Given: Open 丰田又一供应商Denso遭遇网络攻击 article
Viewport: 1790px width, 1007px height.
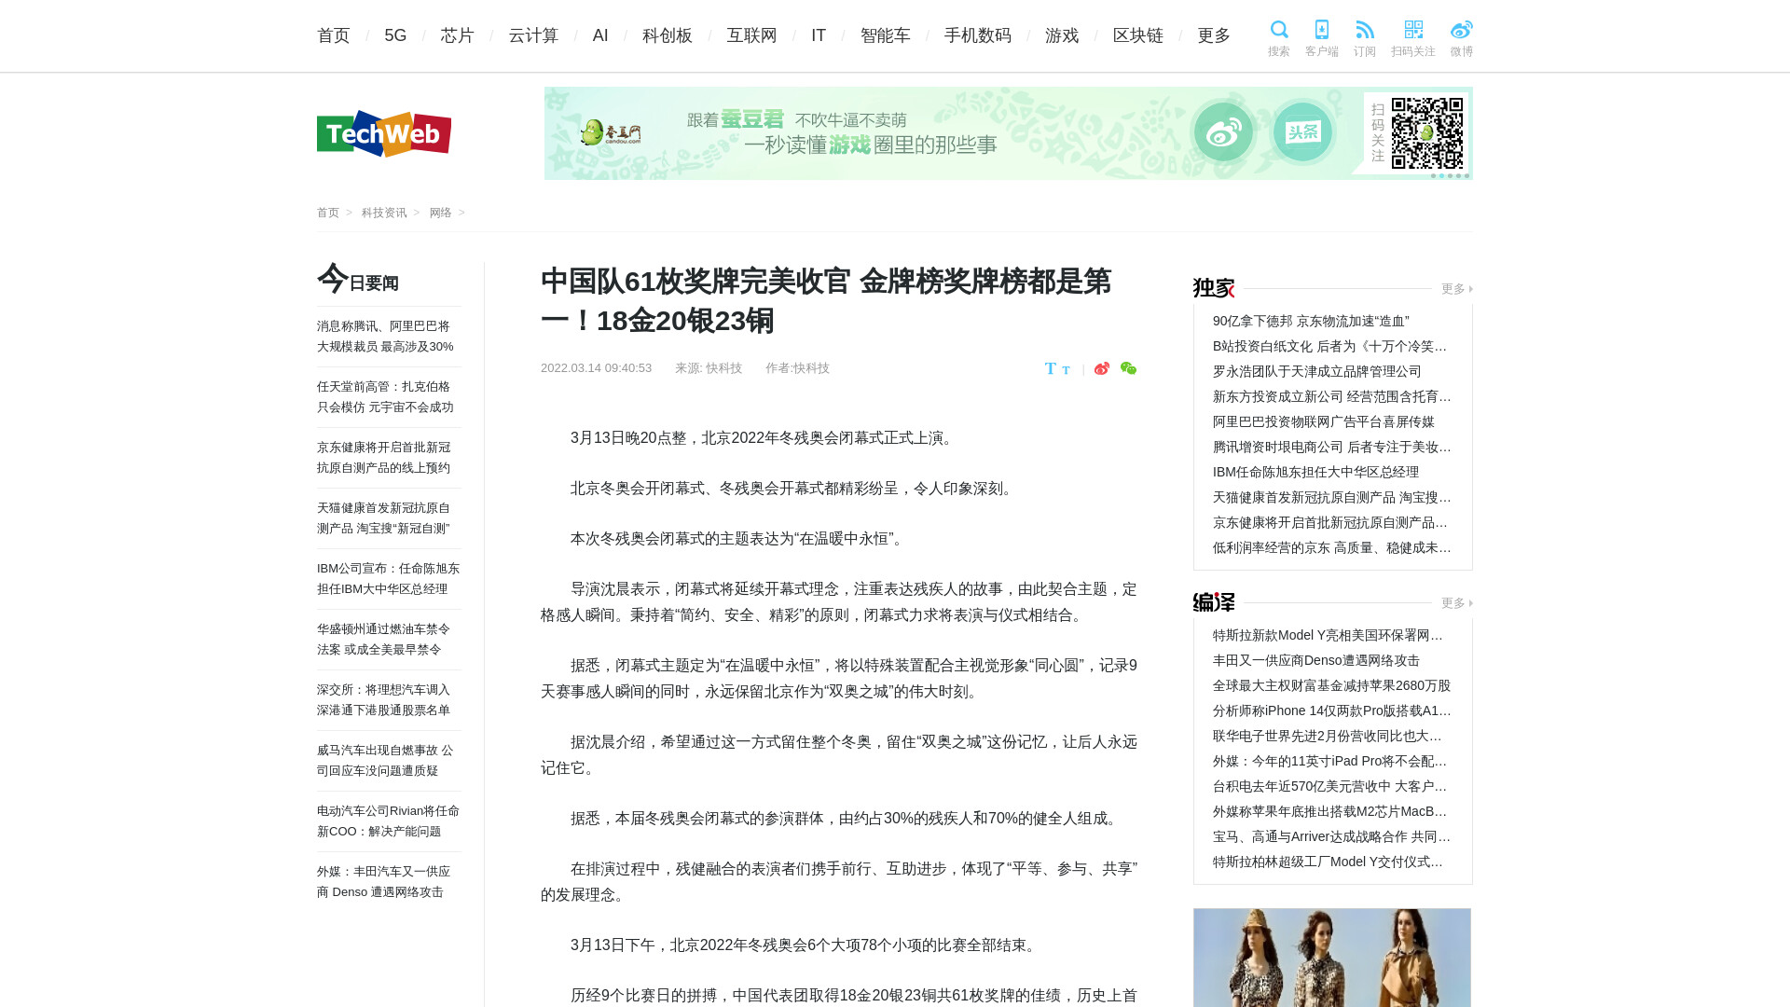Looking at the screenshot, I should click(x=1315, y=660).
